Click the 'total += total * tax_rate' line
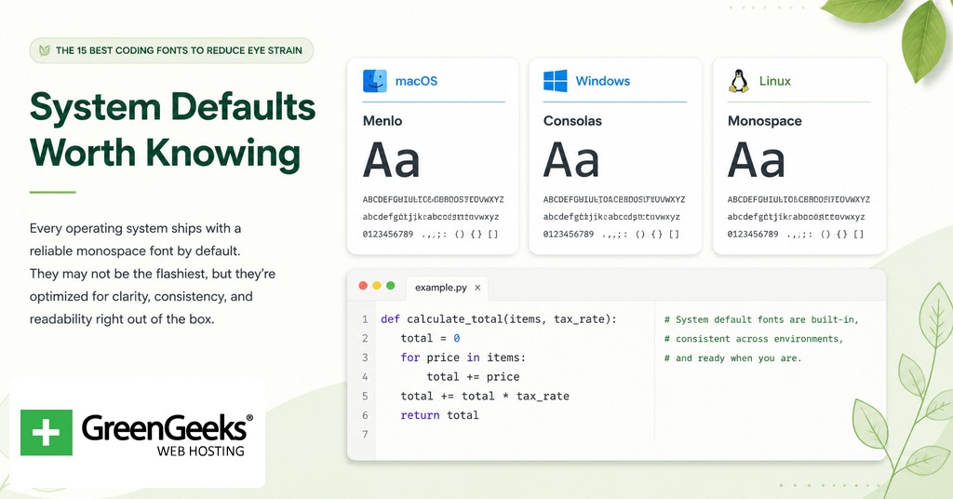This screenshot has height=499, width=953. point(485,397)
